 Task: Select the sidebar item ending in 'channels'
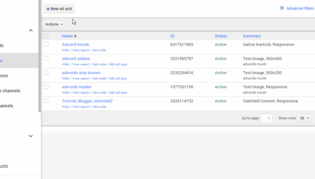10,91
